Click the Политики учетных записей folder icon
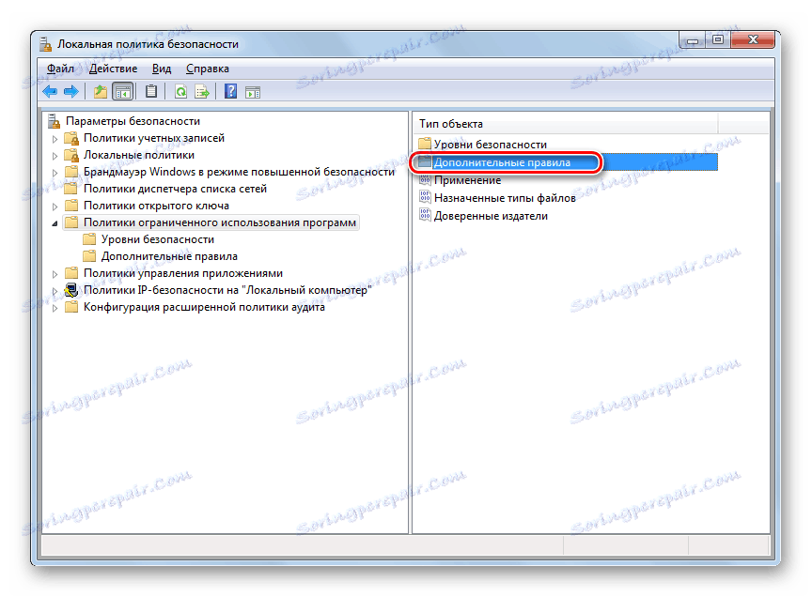Viewport: 812px width, 597px height. click(70, 138)
